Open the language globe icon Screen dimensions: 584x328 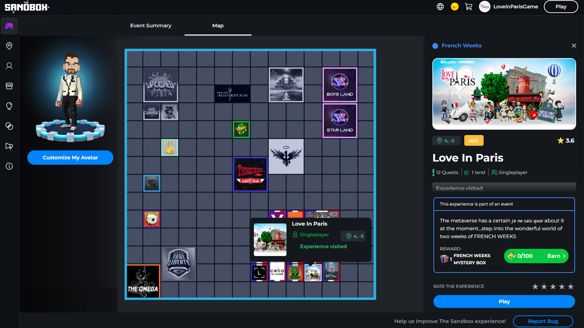click(x=440, y=7)
